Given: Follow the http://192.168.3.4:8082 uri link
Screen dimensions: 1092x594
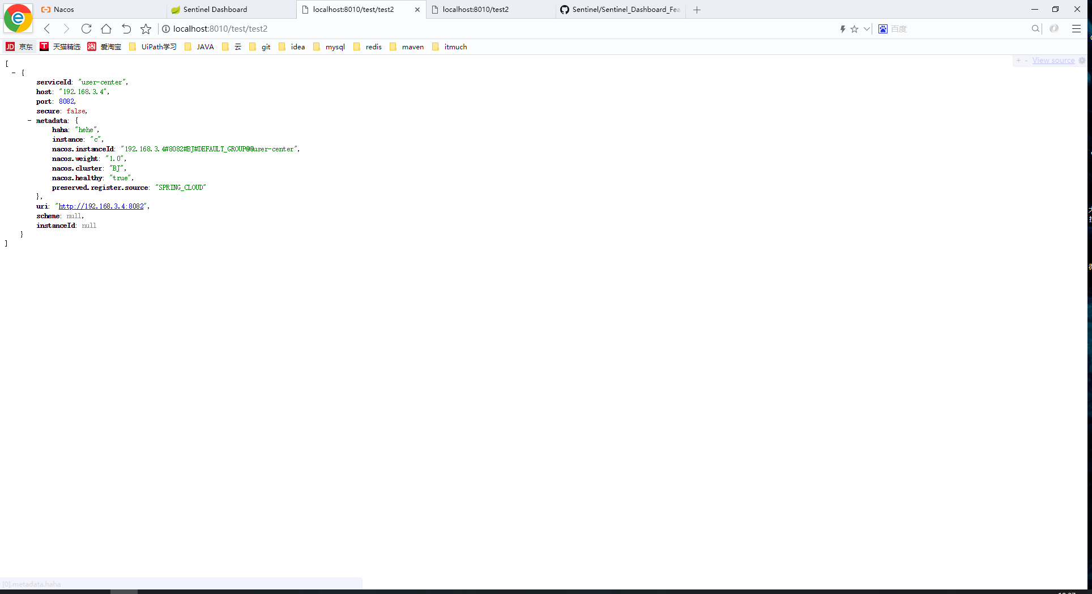Looking at the screenshot, I should 101,206.
